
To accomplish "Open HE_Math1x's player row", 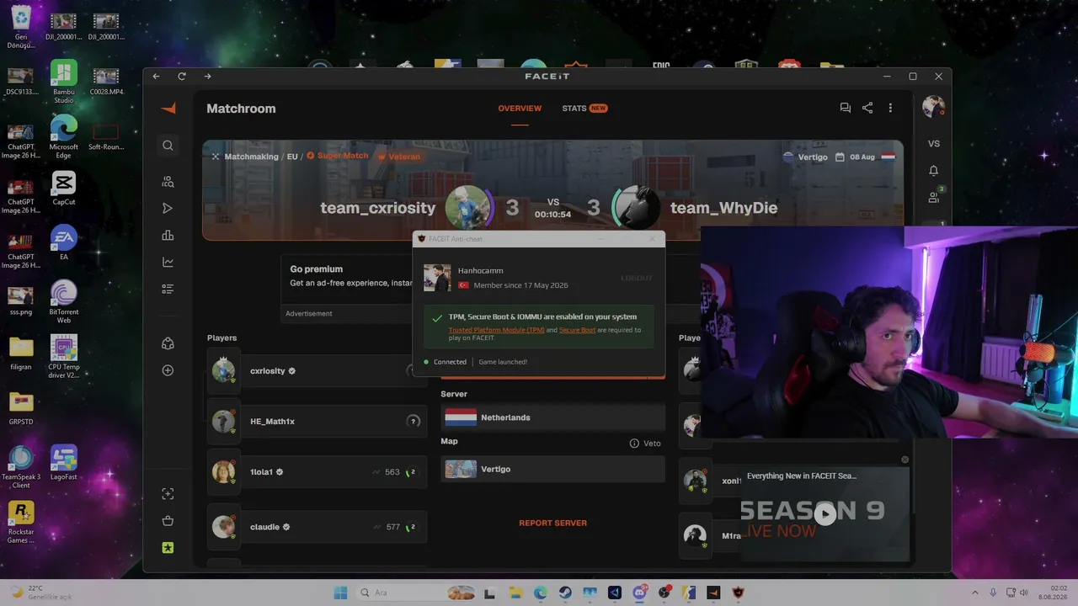I will (x=317, y=421).
